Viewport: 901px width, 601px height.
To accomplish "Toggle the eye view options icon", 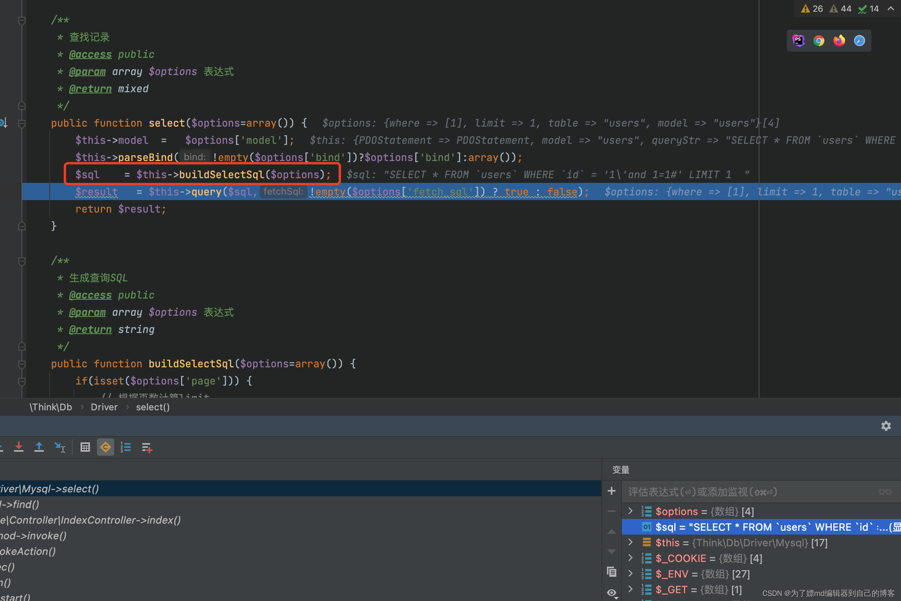I will 612,592.
